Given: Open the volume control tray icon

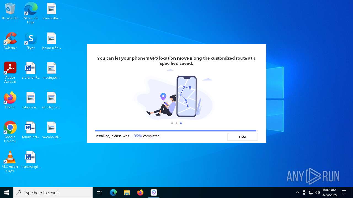Looking at the screenshot, I should (x=317, y=193).
